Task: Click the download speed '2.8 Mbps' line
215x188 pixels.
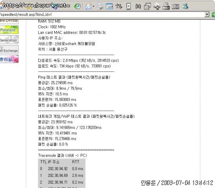Action: (x=78, y=61)
